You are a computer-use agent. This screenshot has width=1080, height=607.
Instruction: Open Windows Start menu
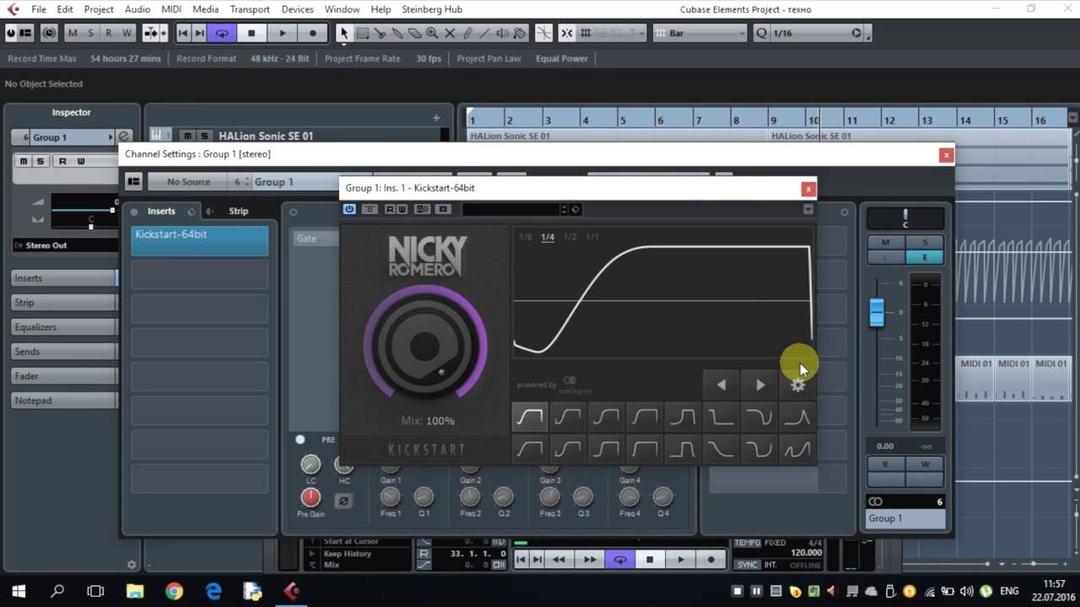pyautogui.click(x=19, y=591)
